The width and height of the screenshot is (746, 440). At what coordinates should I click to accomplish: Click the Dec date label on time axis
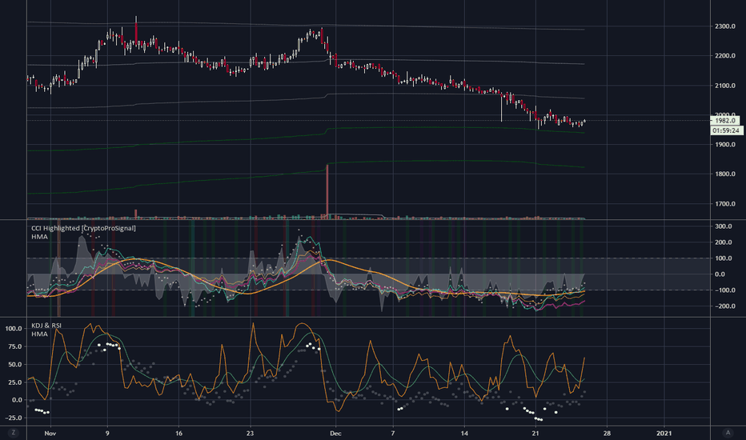click(x=335, y=434)
